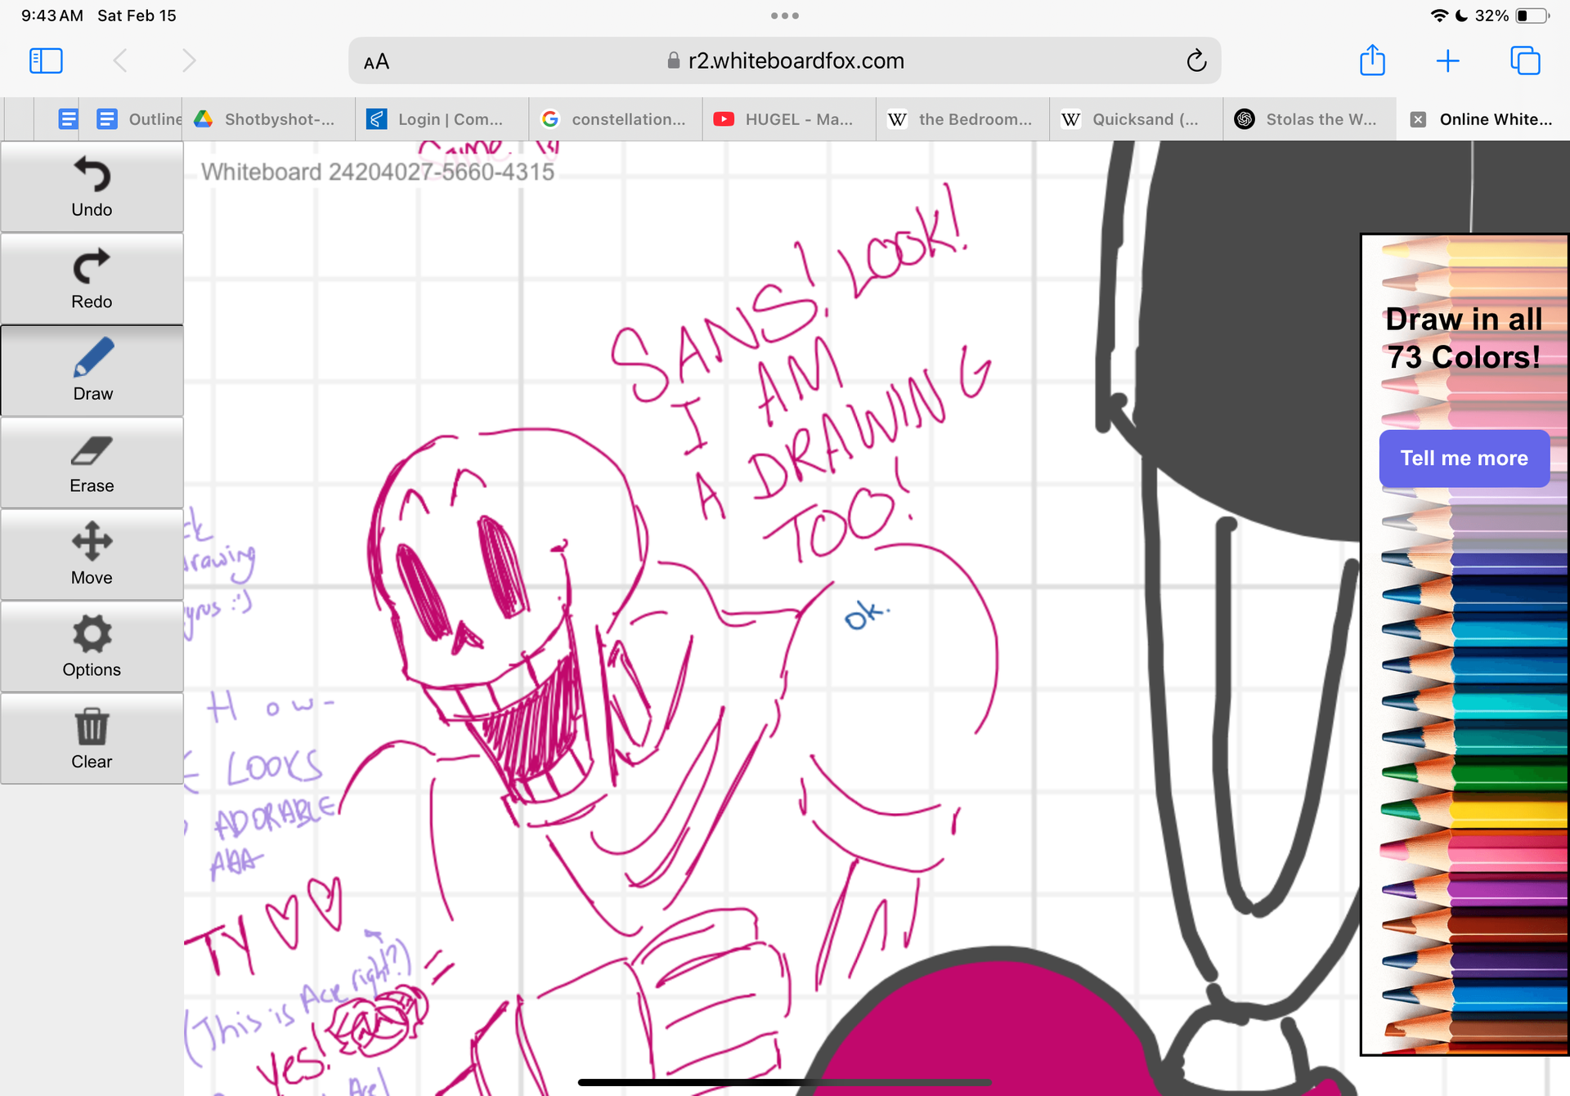Tap the Wi-Fi status icon
The image size is (1570, 1096).
(1439, 16)
